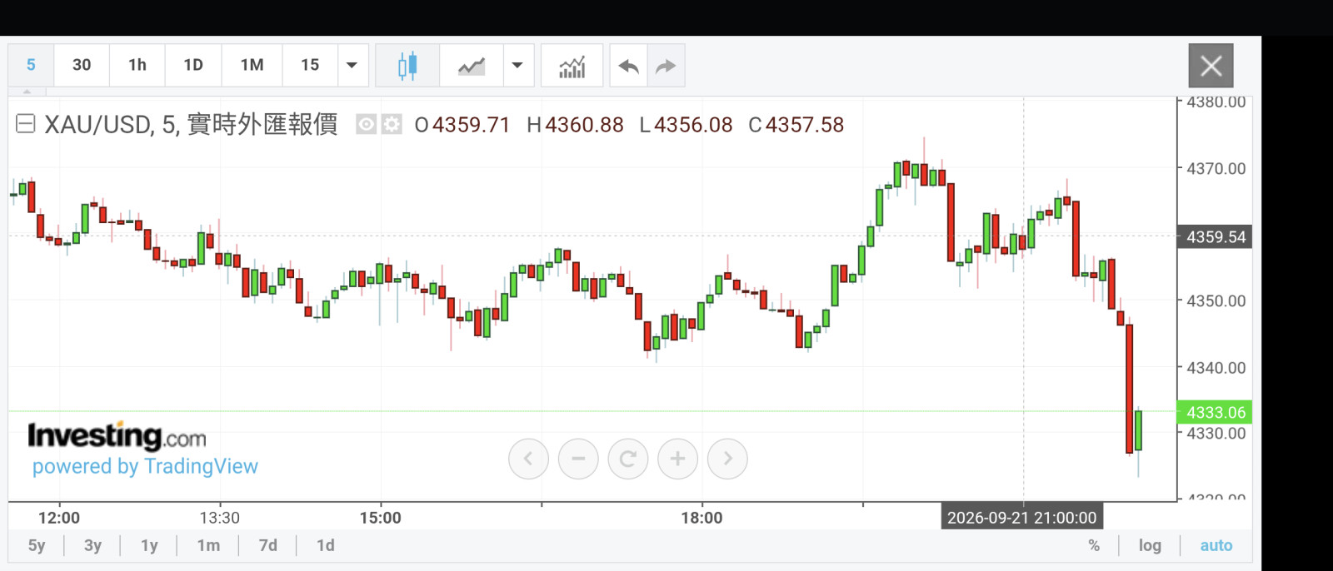Expand more time intervals dropdown
The height and width of the screenshot is (571, 1333).
click(352, 66)
